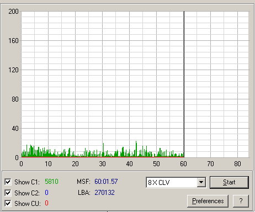Toggle the Show C1 checkbox

pos(8,182)
